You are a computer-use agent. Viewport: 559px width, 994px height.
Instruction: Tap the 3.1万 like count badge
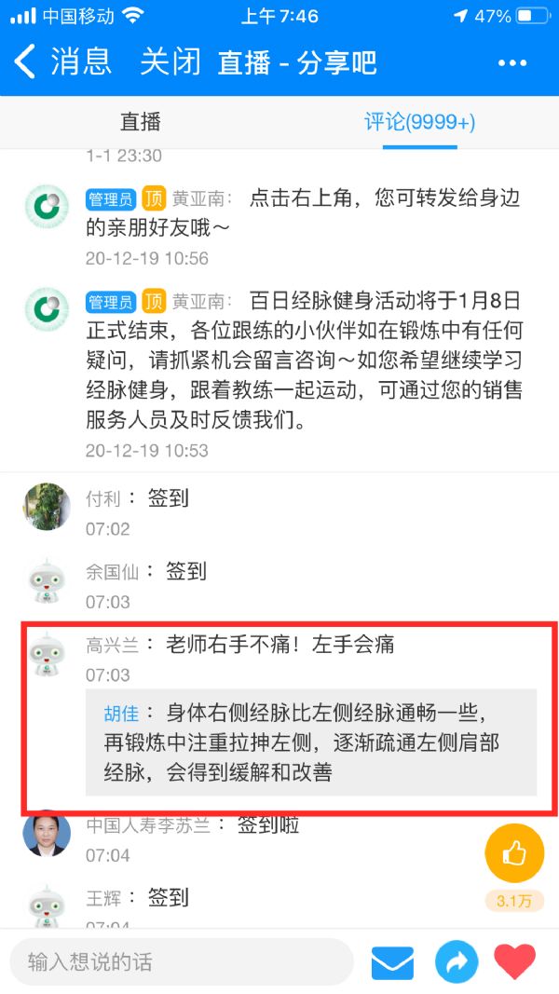[514, 900]
